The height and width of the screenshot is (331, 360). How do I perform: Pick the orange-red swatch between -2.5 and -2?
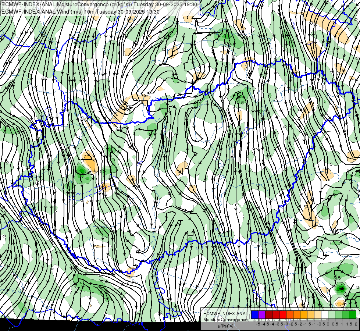click(290, 315)
